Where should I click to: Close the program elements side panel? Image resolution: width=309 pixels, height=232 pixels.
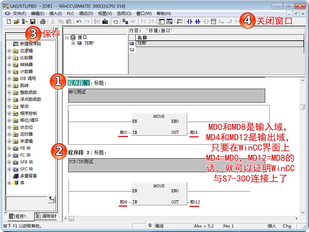coord(56,29)
